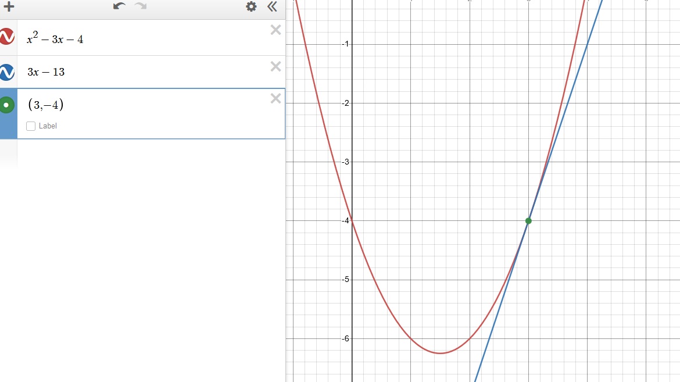Toggle the green point's visibility icon
Image resolution: width=680 pixels, height=382 pixels.
point(6,105)
